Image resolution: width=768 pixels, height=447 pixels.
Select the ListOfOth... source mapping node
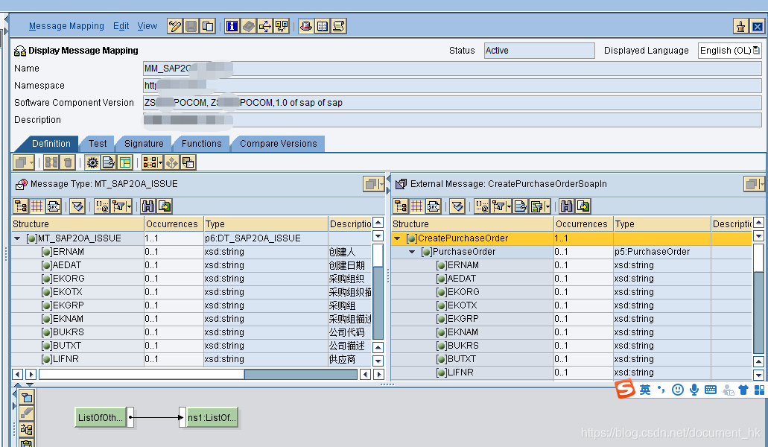[x=101, y=418]
